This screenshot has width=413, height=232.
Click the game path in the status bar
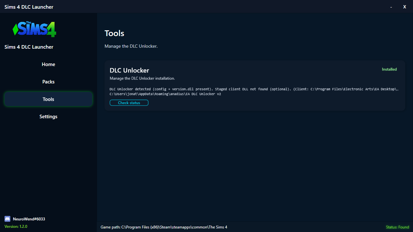point(164,227)
